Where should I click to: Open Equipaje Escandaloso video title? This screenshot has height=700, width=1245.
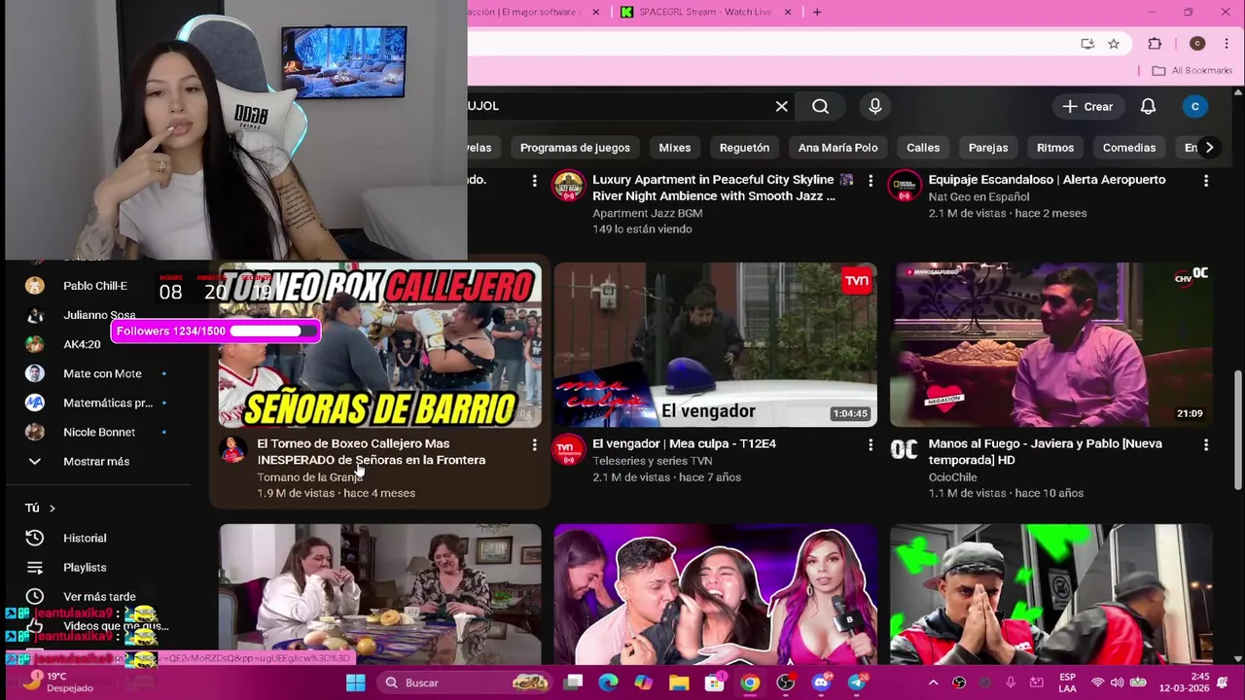pos(1047,180)
